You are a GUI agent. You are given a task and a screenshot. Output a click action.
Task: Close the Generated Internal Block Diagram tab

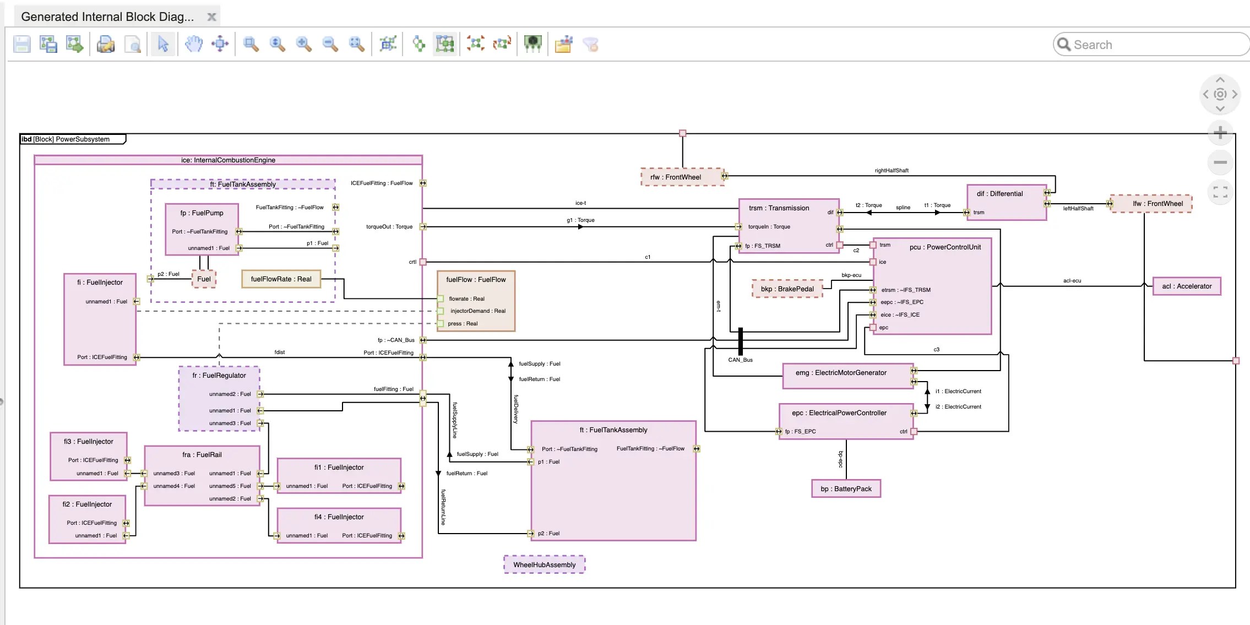coord(211,17)
